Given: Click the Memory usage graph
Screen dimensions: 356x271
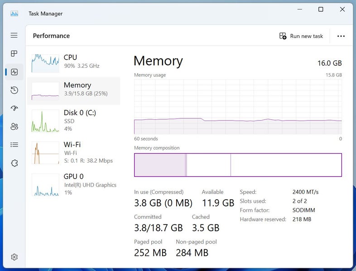Looking at the screenshot, I should pos(238,107).
